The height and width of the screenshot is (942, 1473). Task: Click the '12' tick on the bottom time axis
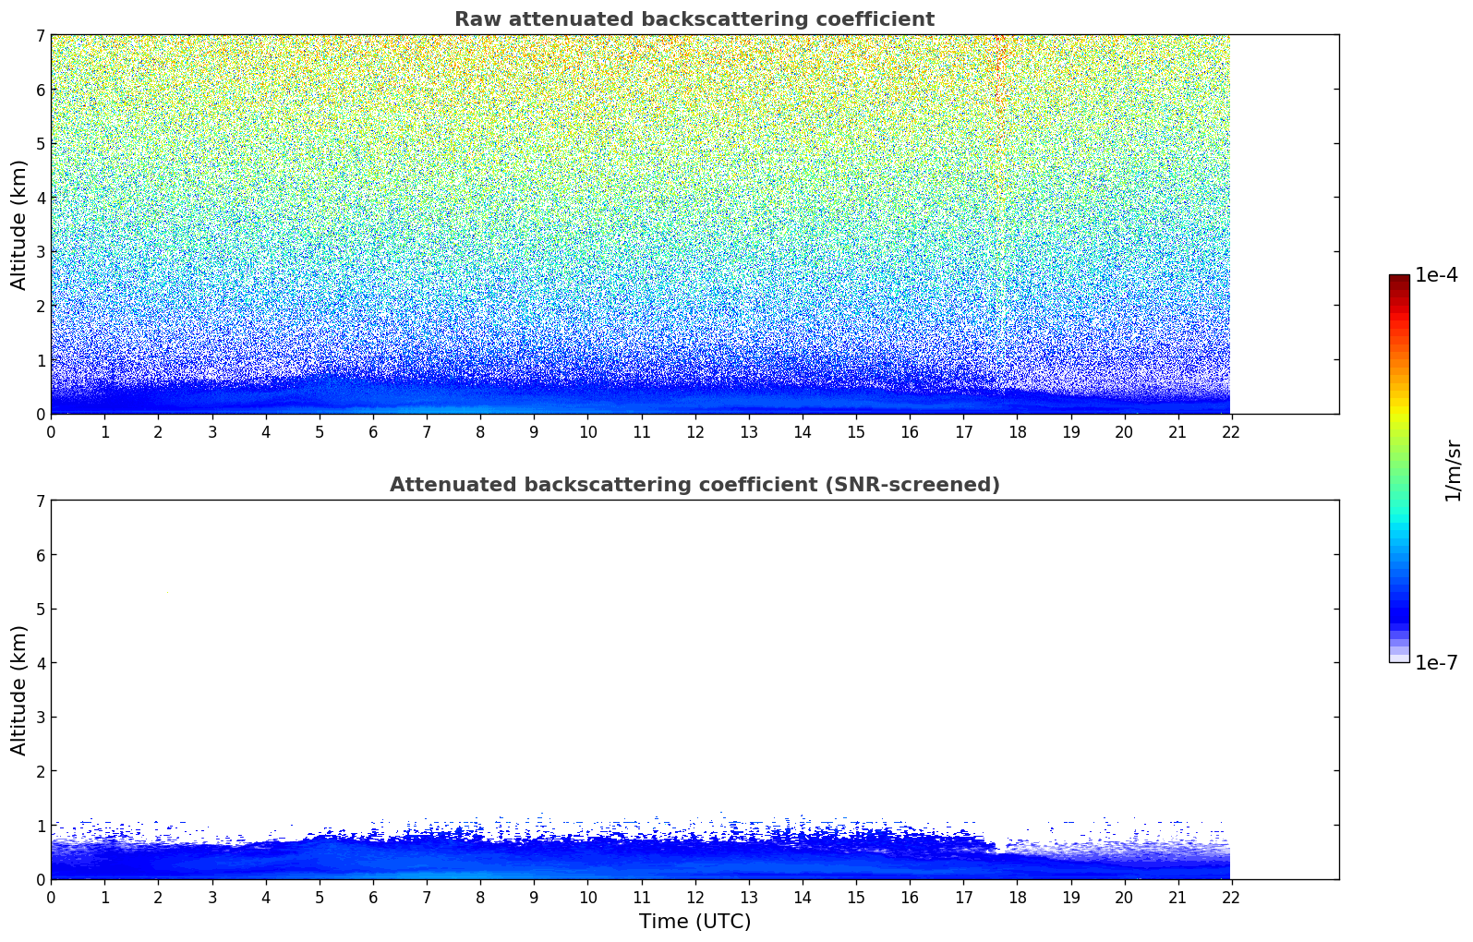(694, 897)
